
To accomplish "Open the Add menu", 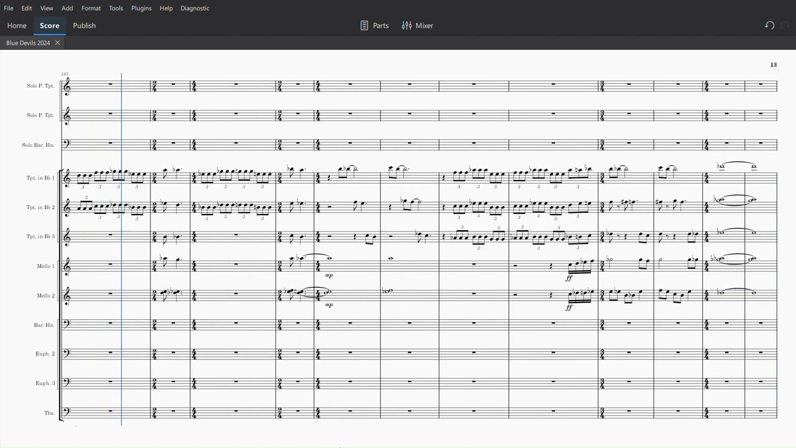I will click(x=67, y=8).
